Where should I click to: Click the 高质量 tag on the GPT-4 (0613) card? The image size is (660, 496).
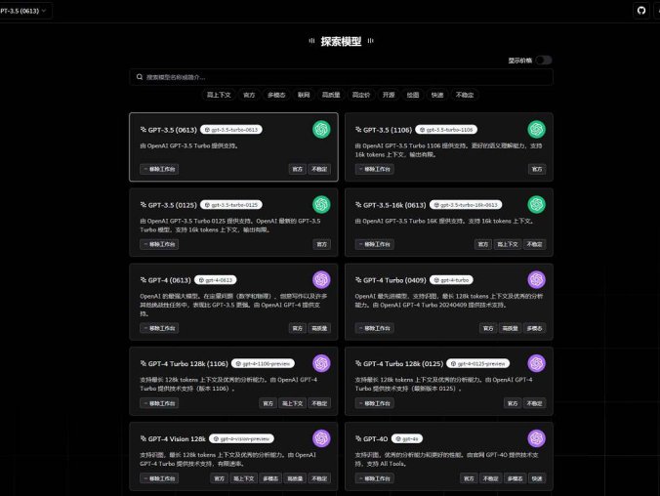[x=319, y=328]
